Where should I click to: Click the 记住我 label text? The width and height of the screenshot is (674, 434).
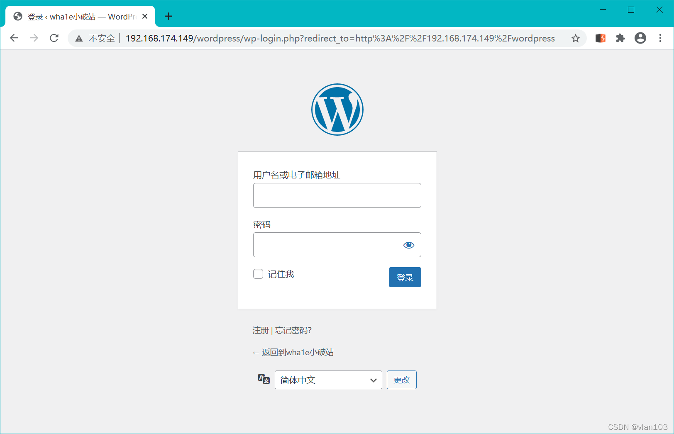tap(281, 274)
